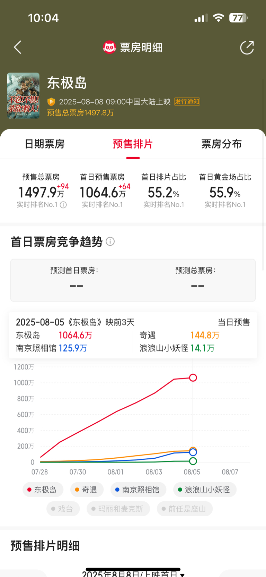Tap the 预测总票房 value
The width and height of the screenshot is (266, 577).
[198, 286]
